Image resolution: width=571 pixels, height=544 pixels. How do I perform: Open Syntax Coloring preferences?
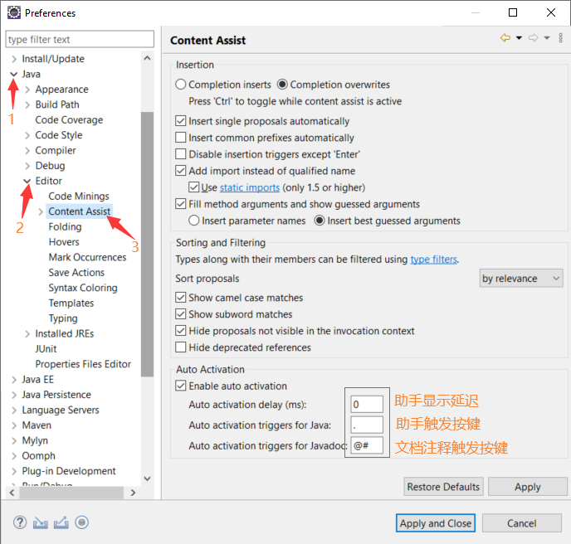(83, 288)
